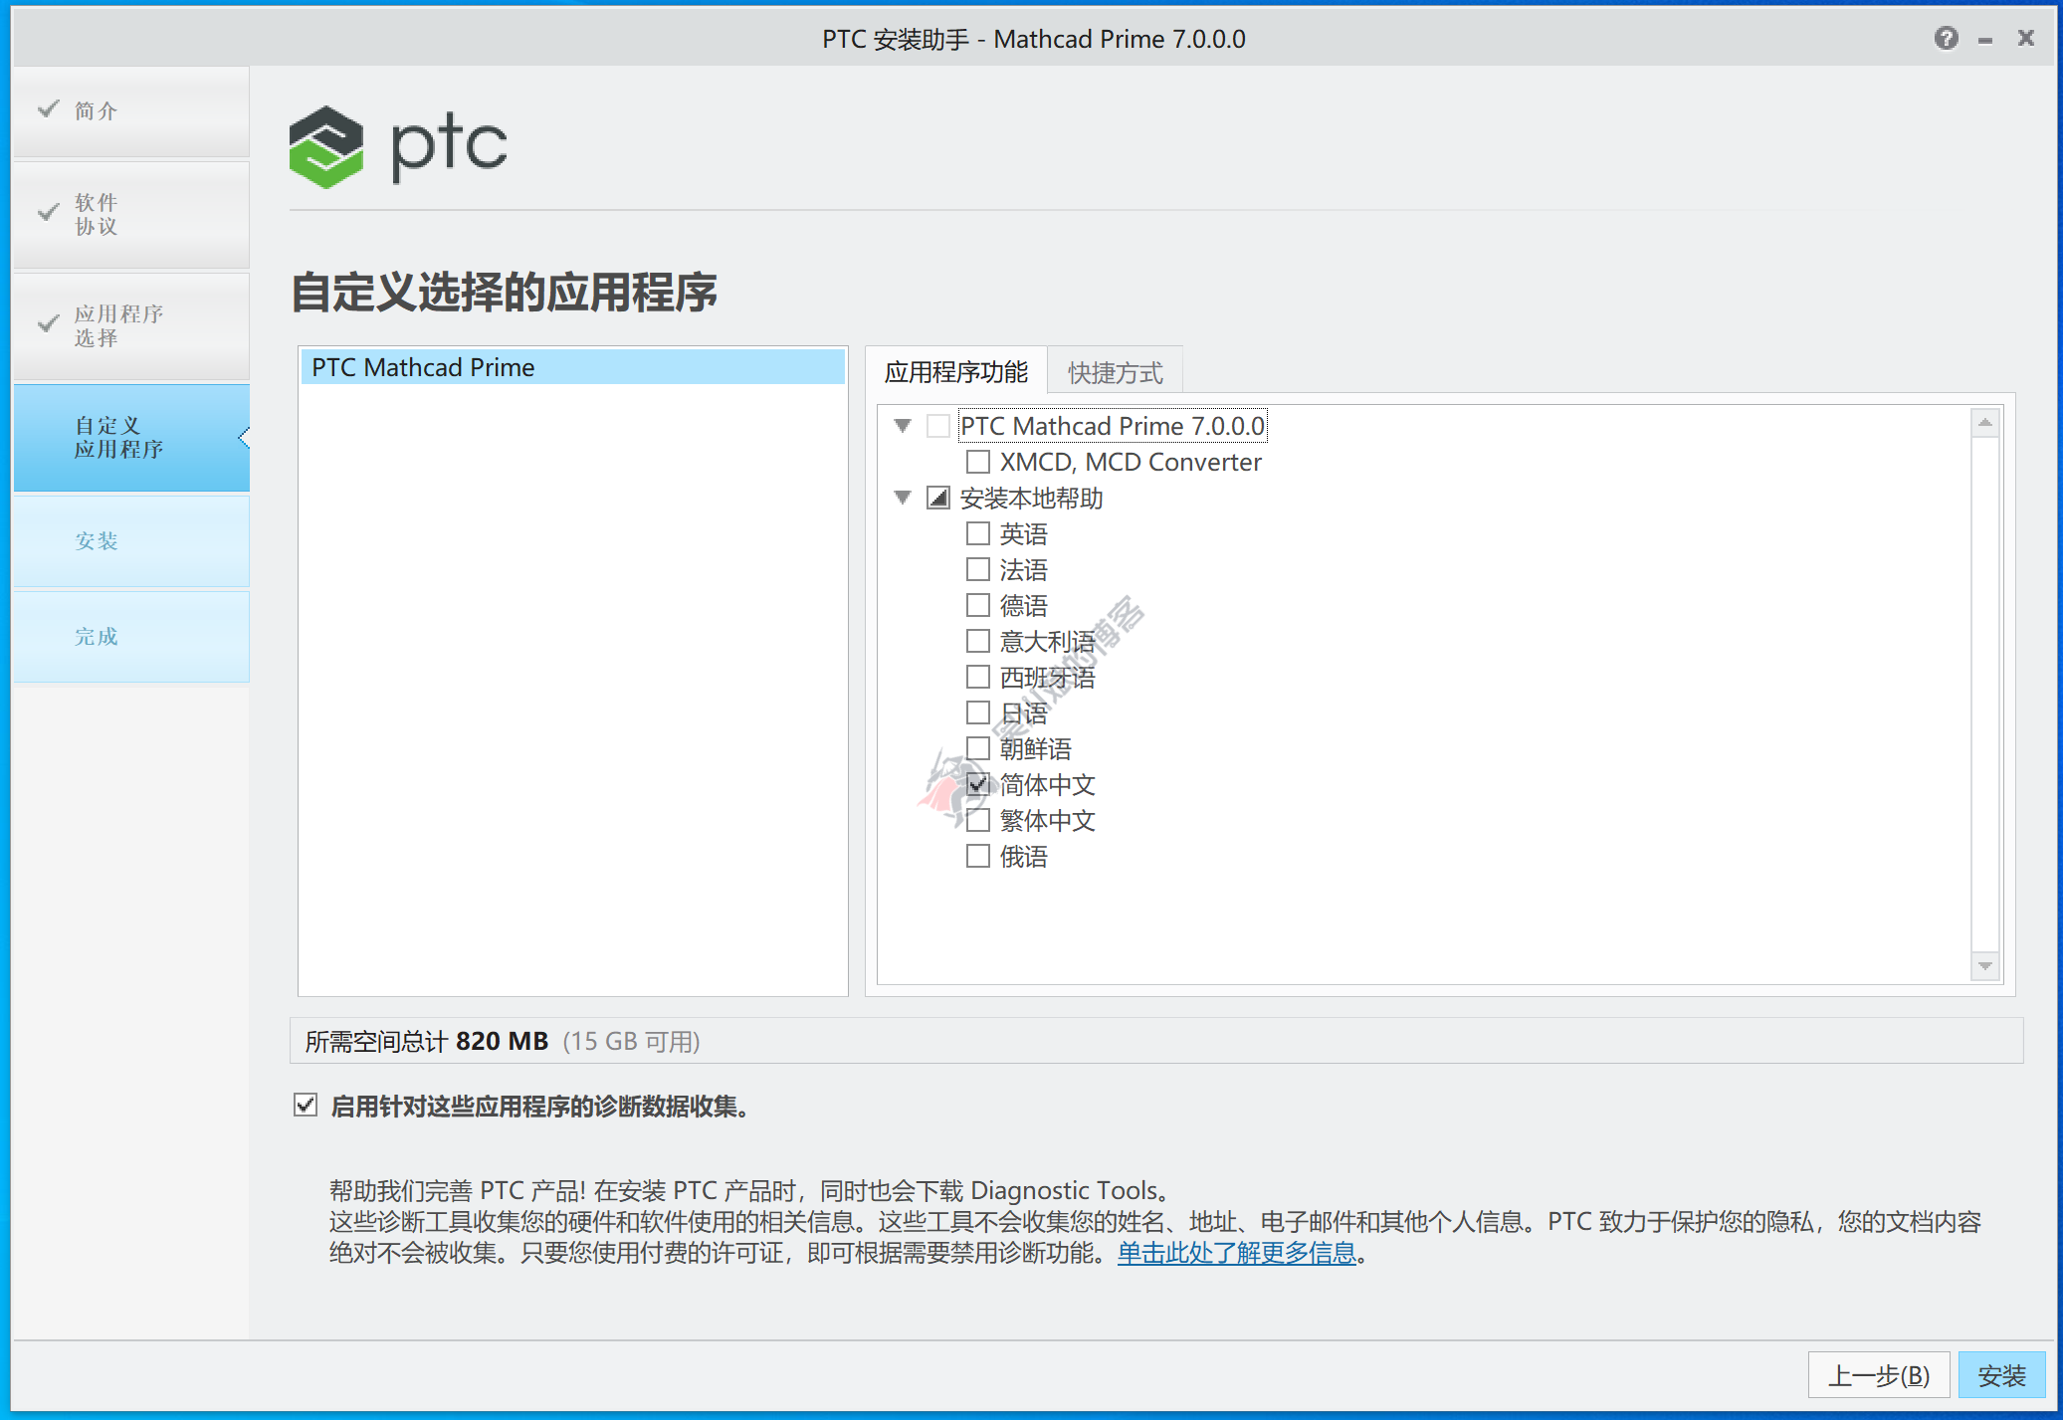Open the help question mark icon
This screenshot has height=1420, width=2063.
(1946, 38)
